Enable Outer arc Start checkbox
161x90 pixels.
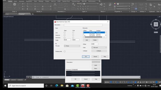coord(65,35)
